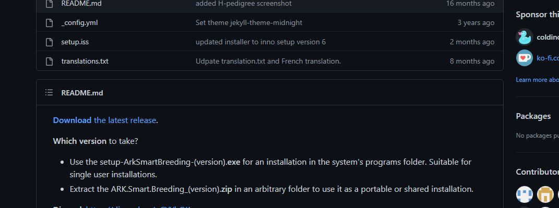Image resolution: width=559 pixels, height=208 pixels.
Task: Open the 'Set theme jekyll-theme-midnight' commit
Action: click(249, 23)
